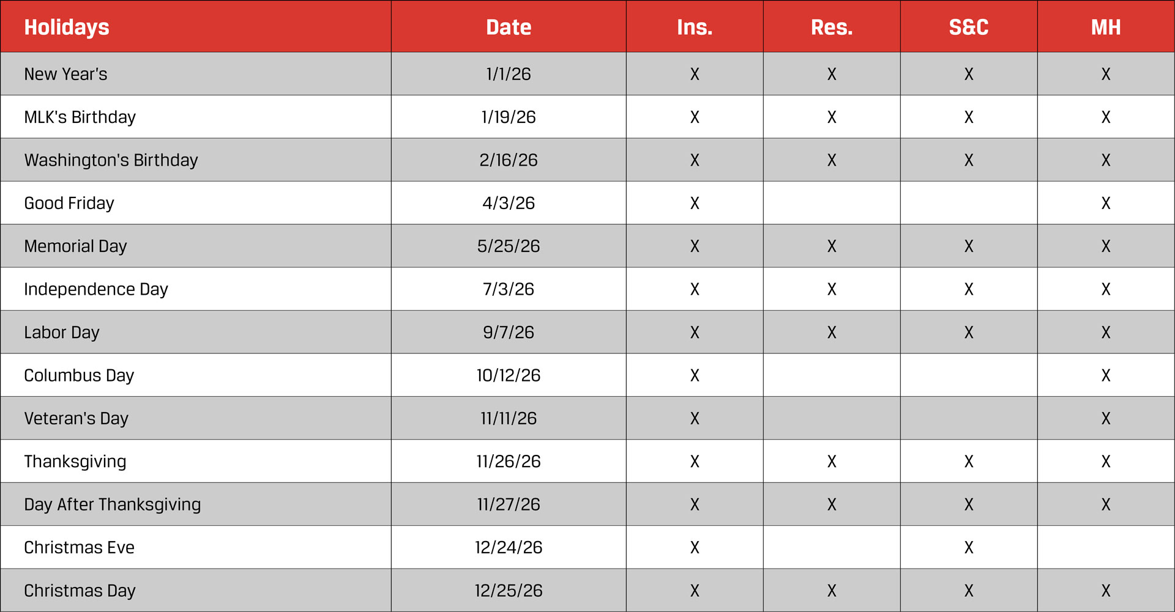
Task: Click Thanksgiving's X under Res.
Action: coord(832,462)
